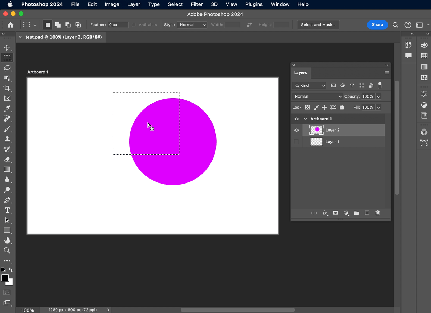Select the Clone Stamp tool
The height and width of the screenshot is (313, 431).
tap(7, 139)
